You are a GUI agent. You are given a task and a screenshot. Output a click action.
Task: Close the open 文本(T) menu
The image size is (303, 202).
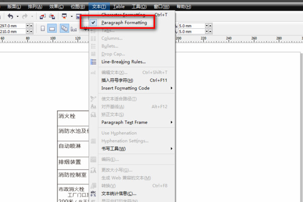pos(99,7)
